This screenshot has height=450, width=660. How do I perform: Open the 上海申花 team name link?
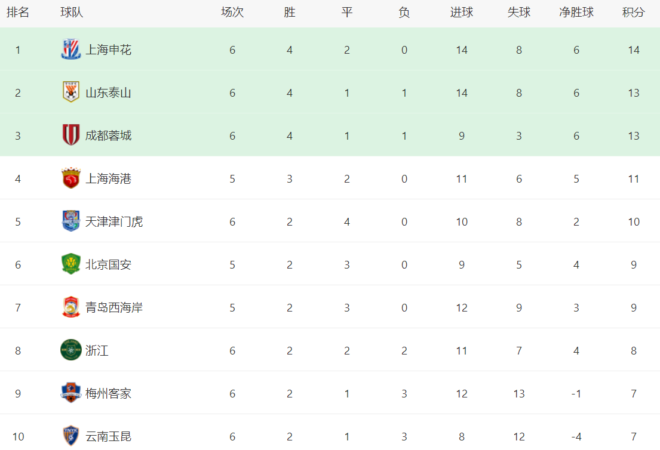click(108, 50)
